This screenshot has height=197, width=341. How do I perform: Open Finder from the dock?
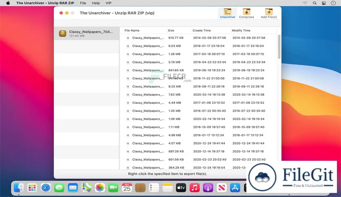(19, 188)
